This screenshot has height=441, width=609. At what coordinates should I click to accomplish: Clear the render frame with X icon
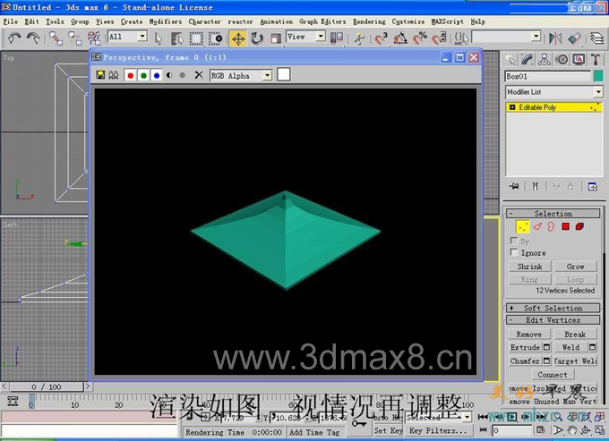pos(199,75)
